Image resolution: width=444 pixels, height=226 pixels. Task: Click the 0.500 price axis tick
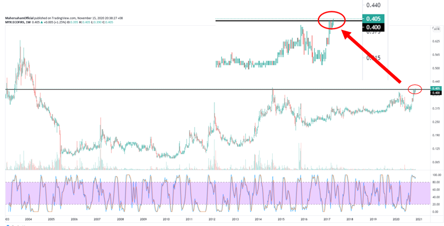click(435, 68)
